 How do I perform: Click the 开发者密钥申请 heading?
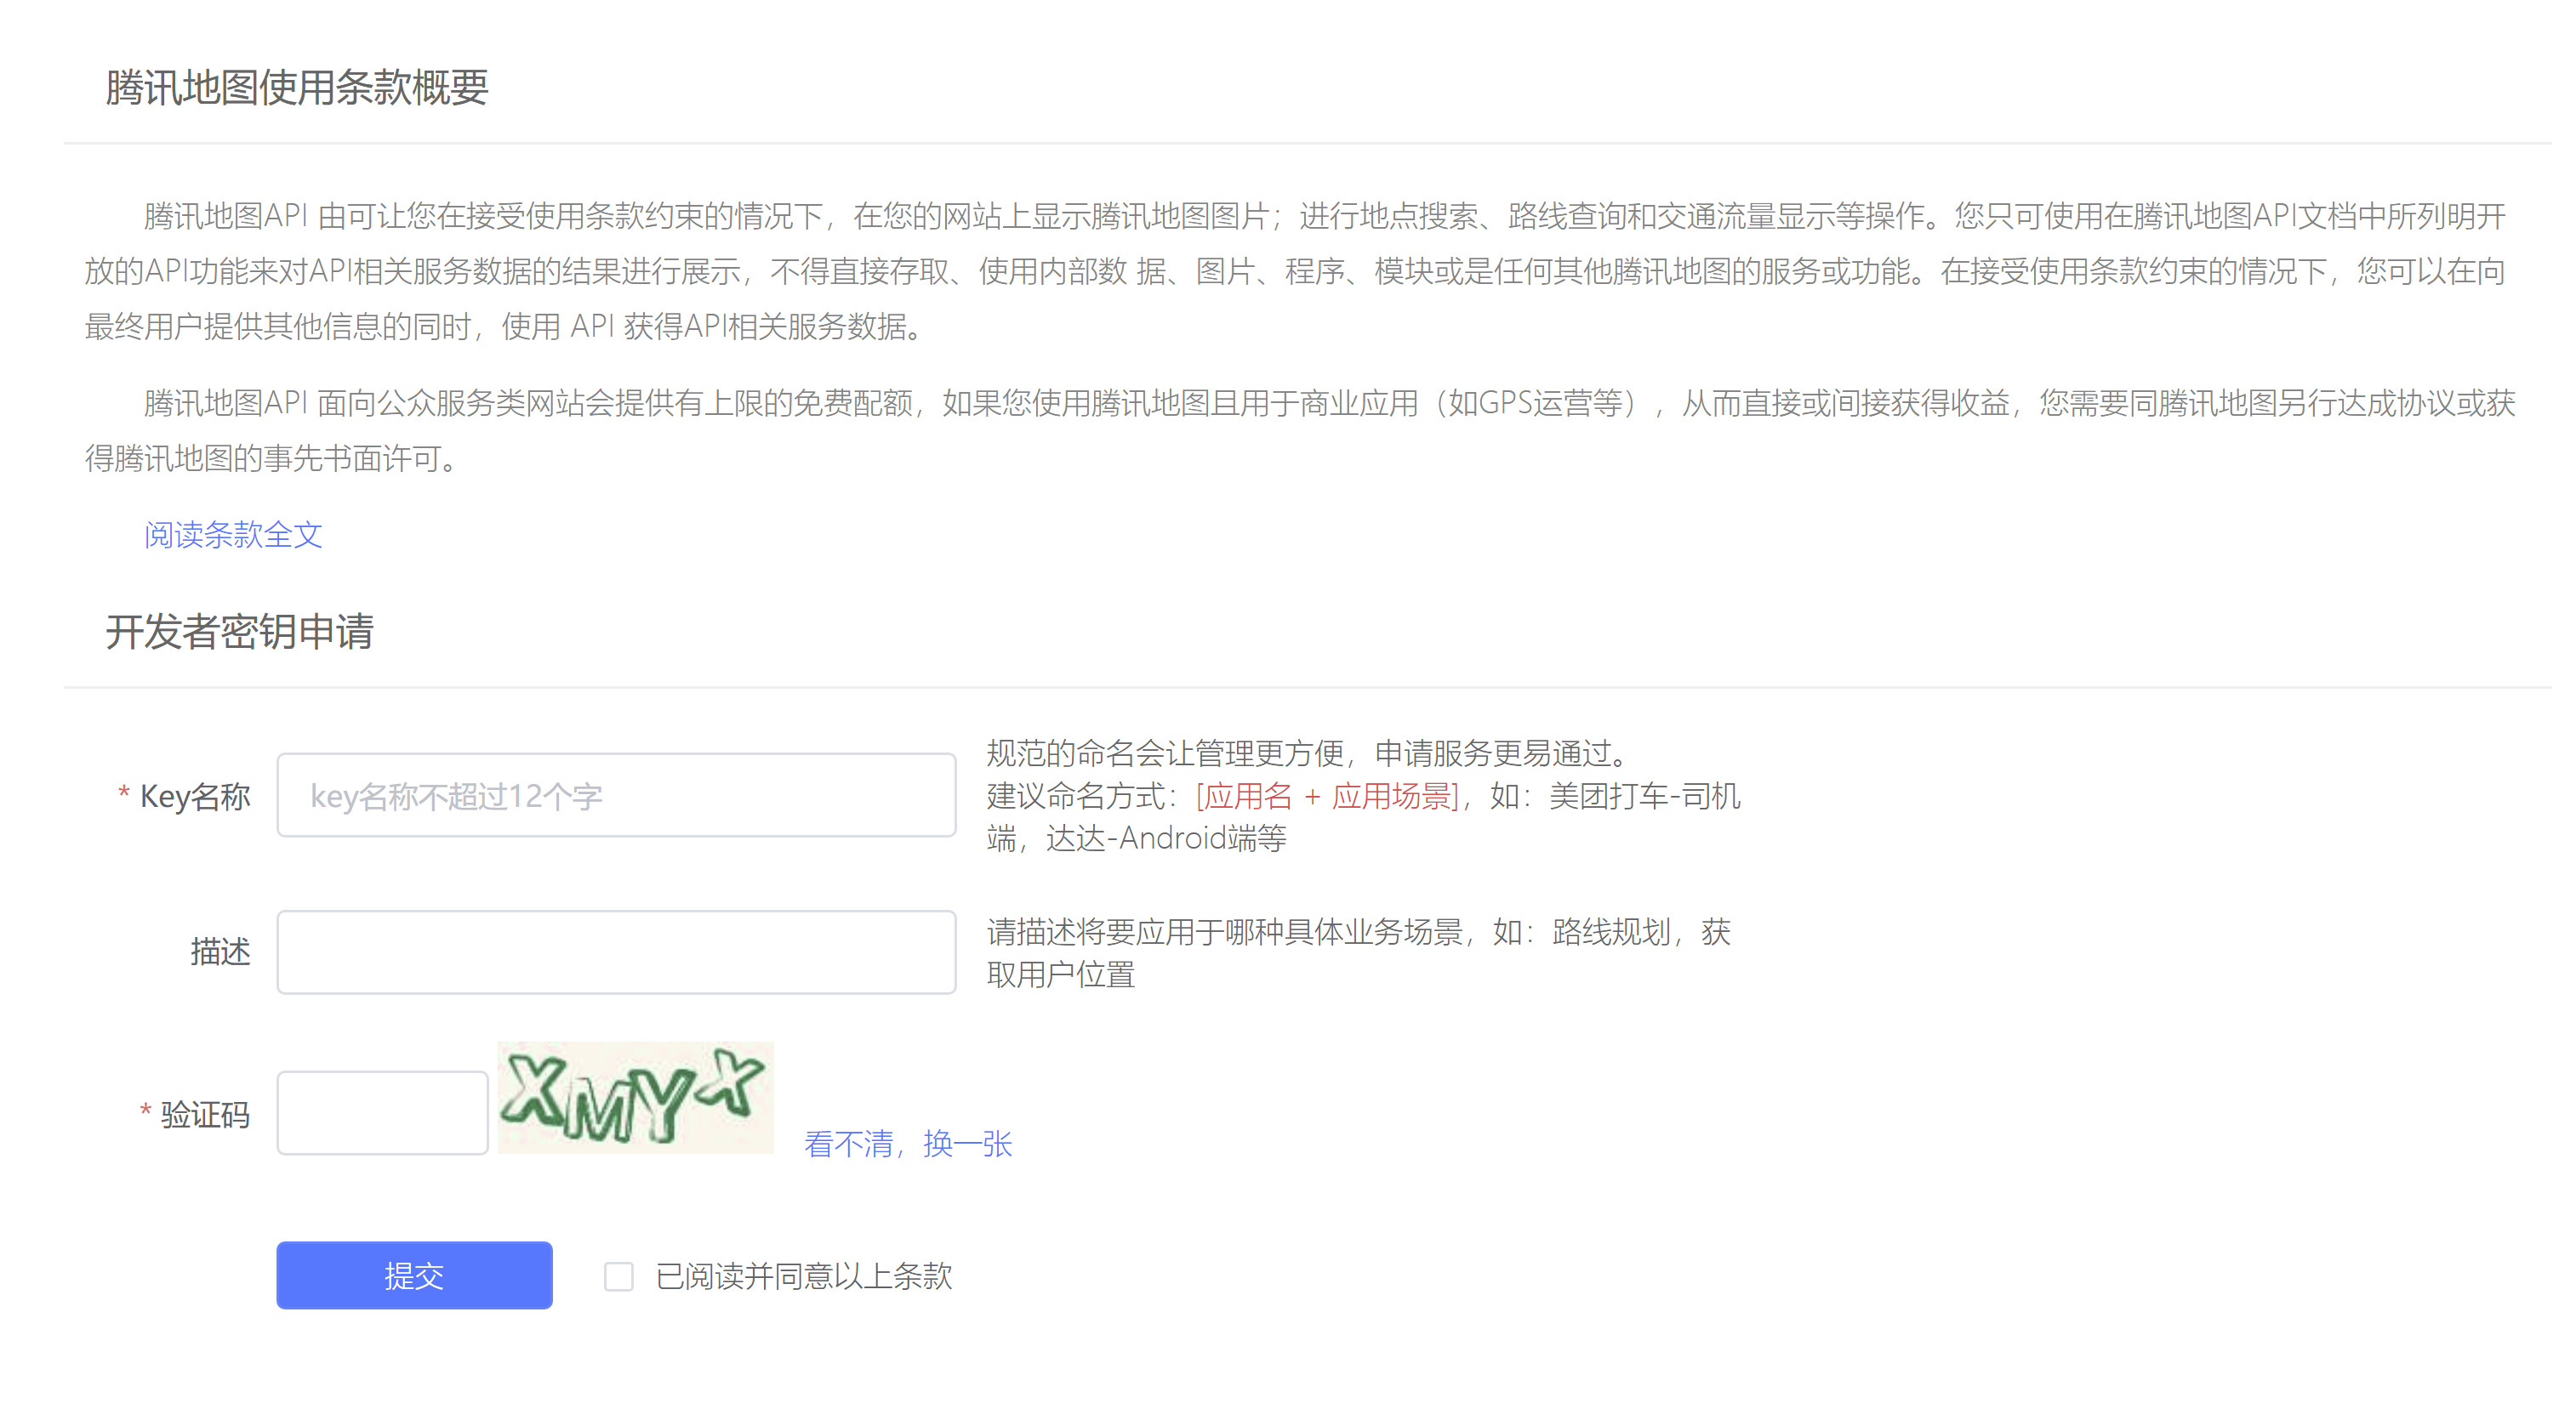[x=240, y=632]
